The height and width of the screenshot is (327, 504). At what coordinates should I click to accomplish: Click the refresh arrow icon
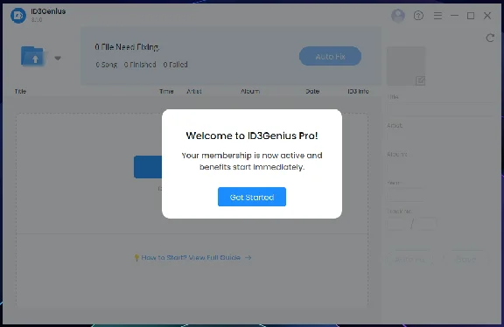(490, 38)
